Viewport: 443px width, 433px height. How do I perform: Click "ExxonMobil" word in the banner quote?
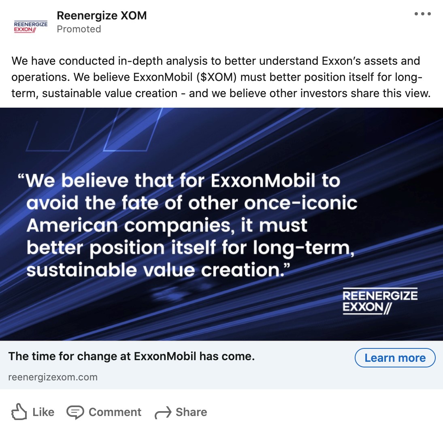263,180
